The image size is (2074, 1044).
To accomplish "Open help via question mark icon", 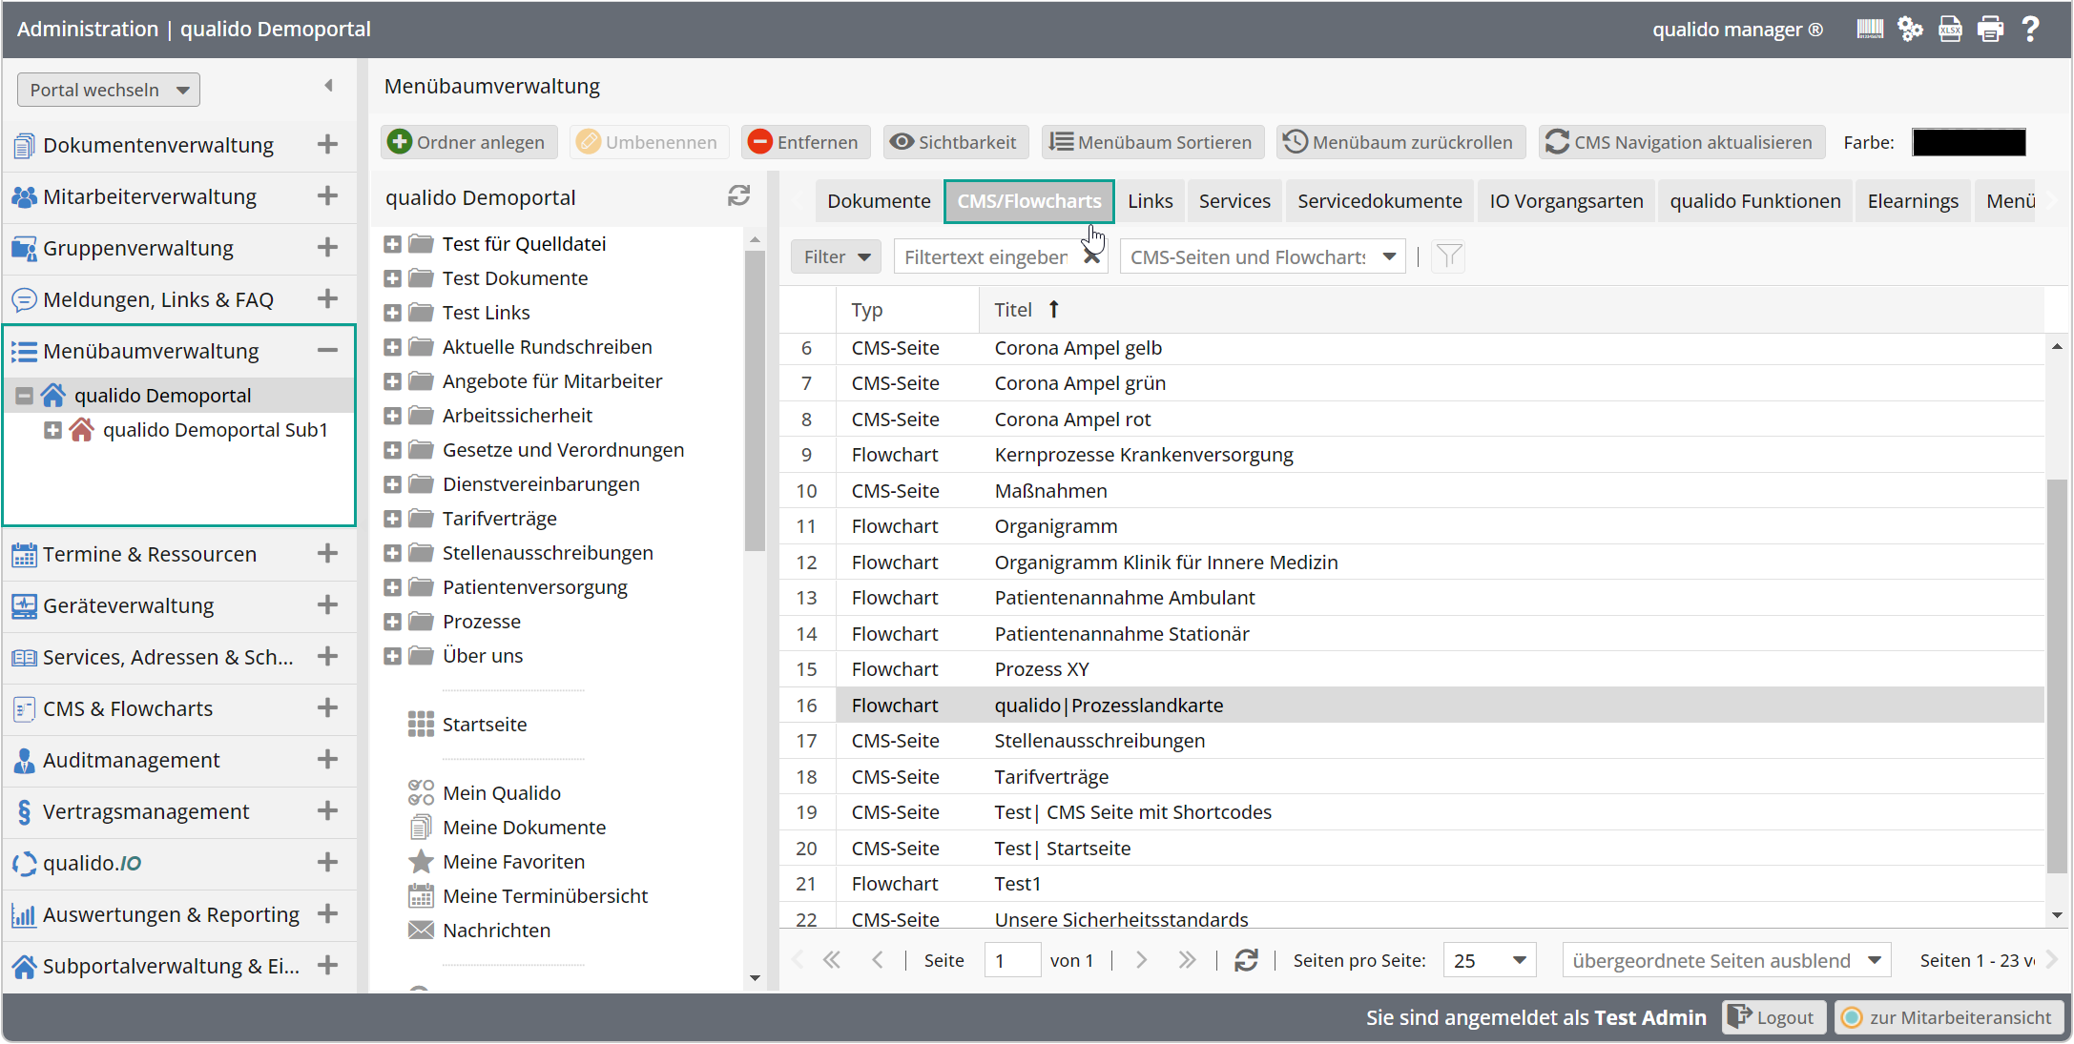I will (x=2031, y=30).
